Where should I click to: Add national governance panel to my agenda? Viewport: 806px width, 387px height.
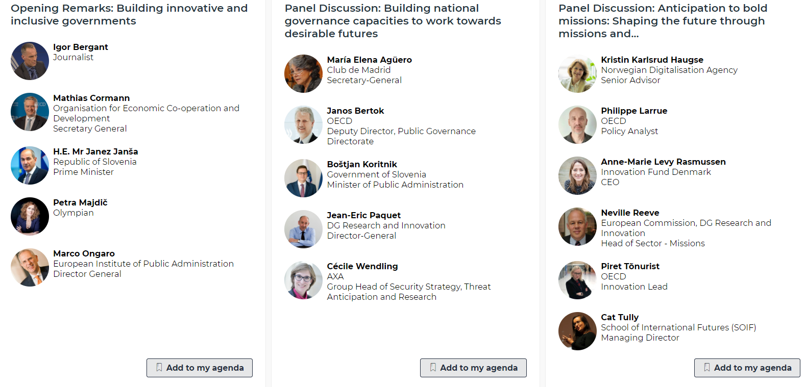coord(473,368)
